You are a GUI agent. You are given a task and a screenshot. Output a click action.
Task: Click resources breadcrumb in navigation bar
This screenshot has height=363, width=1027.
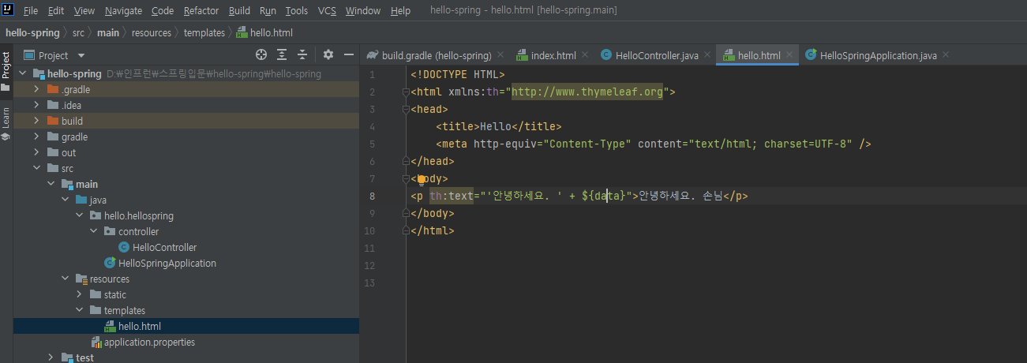coord(152,32)
